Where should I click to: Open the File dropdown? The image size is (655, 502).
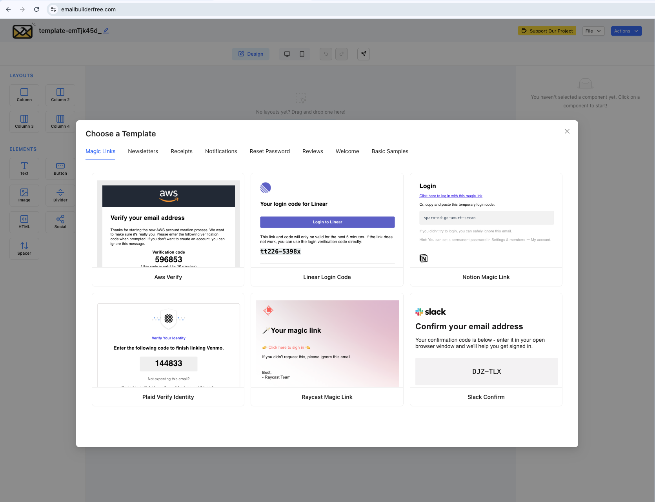[x=593, y=31]
